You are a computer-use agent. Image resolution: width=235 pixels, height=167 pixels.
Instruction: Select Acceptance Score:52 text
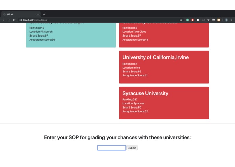[x=135, y=111]
